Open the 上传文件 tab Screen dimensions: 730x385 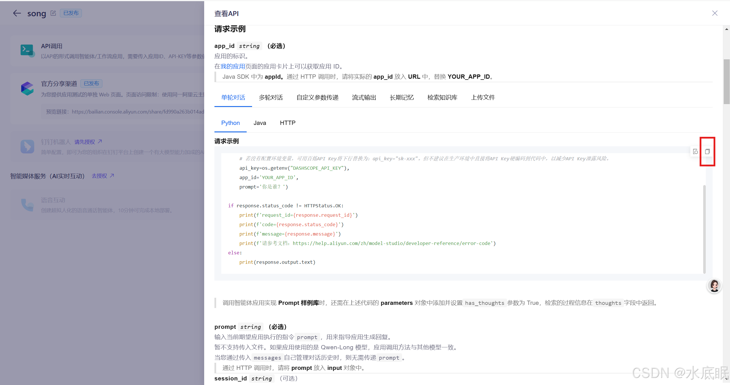click(483, 98)
